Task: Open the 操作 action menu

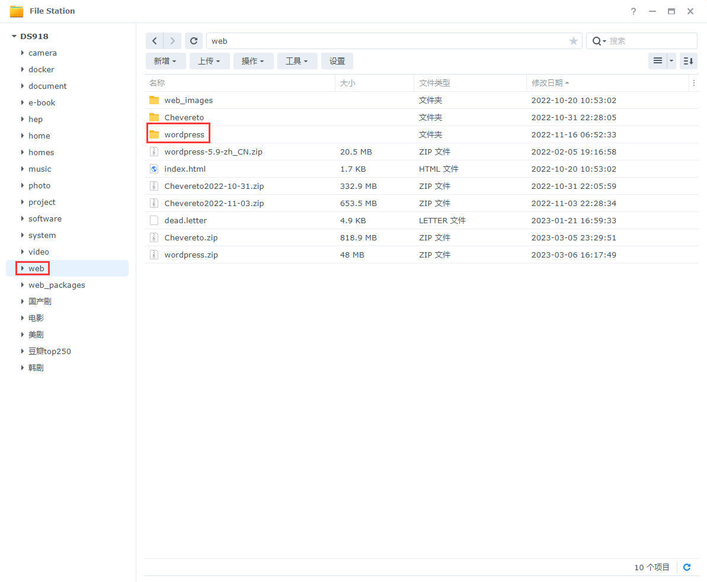Action: (253, 61)
